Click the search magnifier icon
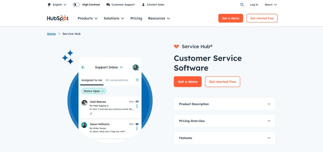This screenshot has height=152, width=323. coord(242,5)
